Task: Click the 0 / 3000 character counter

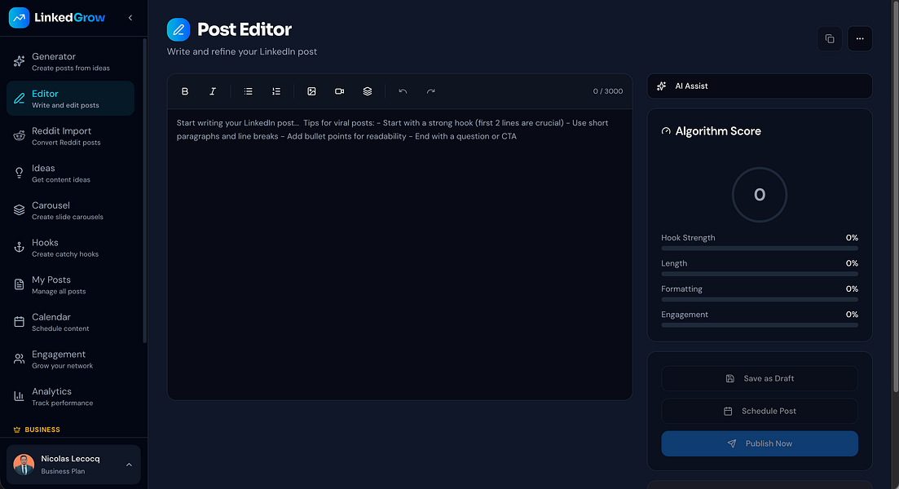Action: coord(608,91)
